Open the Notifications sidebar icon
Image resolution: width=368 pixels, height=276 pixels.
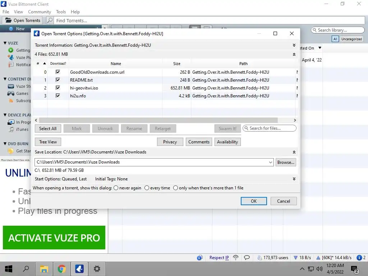coord(11,65)
